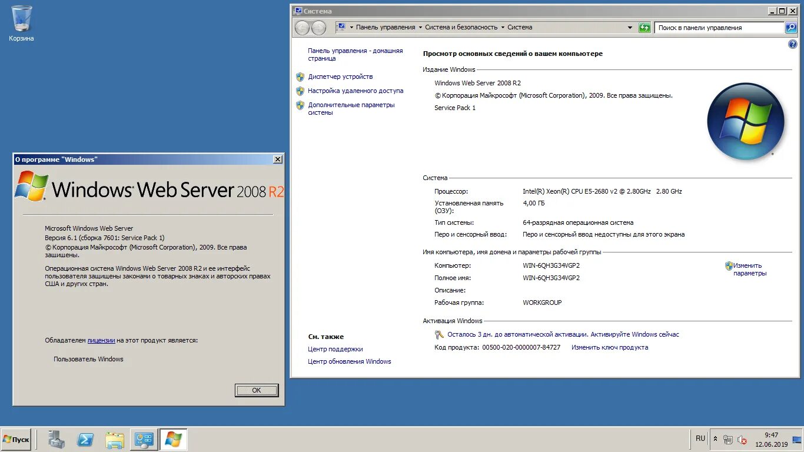This screenshot has height=452, width=804.
Task: Click the Control Panel search field
Action: click(719, 27)
